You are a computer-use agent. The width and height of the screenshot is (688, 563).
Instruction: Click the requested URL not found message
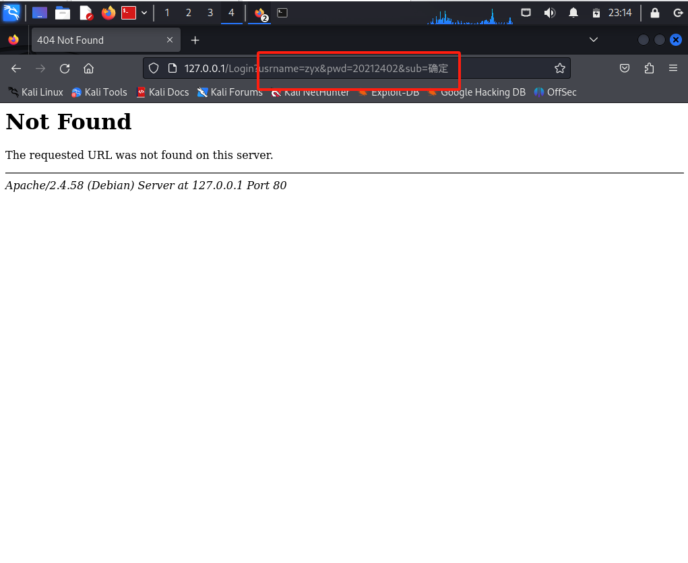tap(139, 155)
